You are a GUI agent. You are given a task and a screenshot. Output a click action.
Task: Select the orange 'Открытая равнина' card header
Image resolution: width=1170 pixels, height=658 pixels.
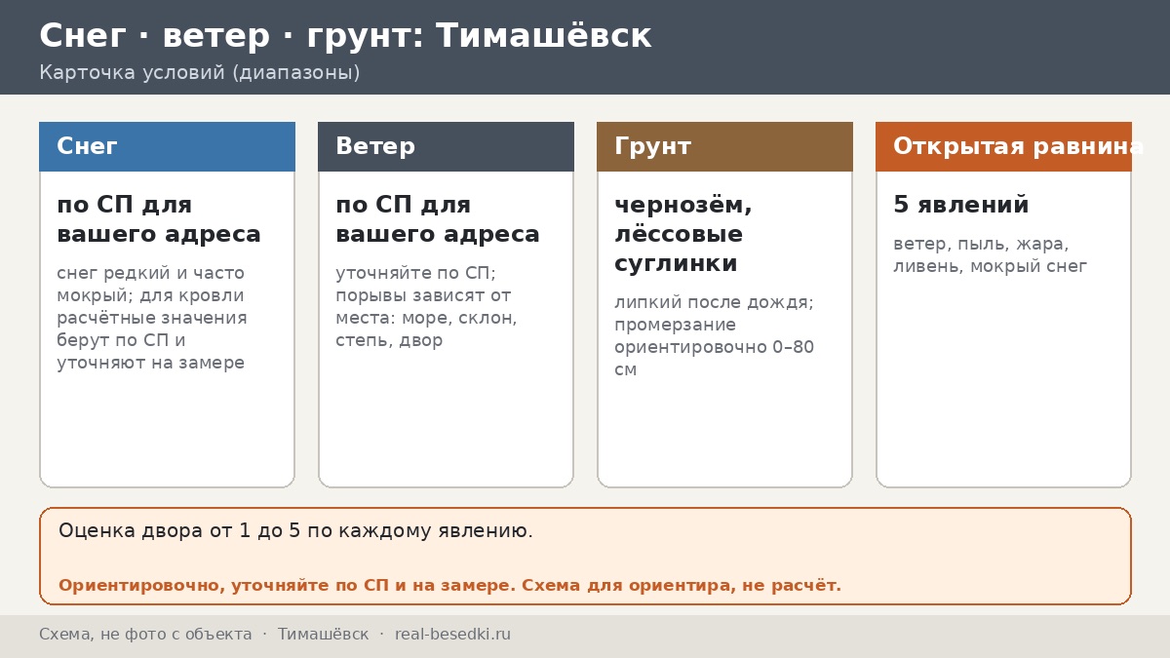tap(1003, 146)
